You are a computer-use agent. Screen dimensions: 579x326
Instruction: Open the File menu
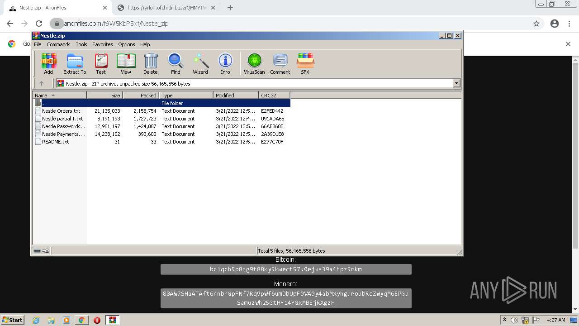tap(38, 44)
